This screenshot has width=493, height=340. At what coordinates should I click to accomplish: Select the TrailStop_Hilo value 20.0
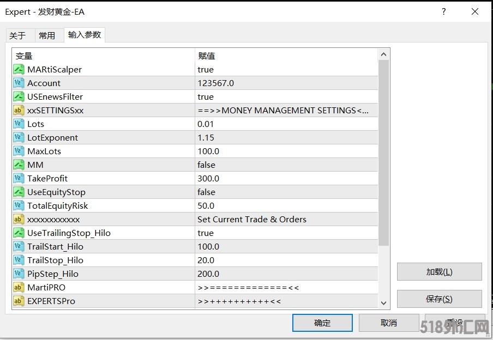286,260
